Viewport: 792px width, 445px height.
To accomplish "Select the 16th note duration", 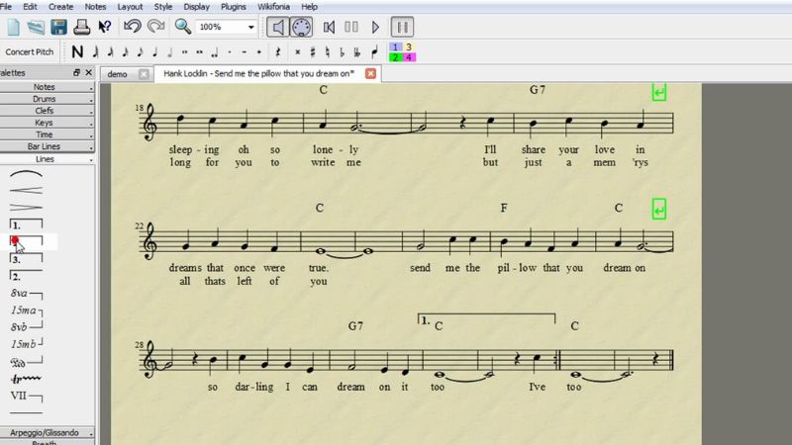I will point(126,52).
